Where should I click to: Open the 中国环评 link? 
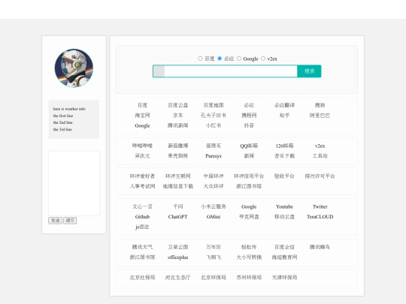pos(214,176)
